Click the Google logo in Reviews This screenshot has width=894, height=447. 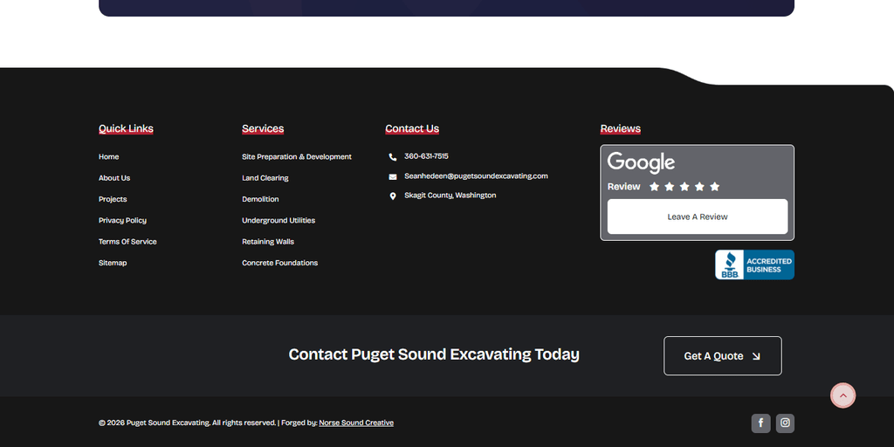(x=641, y=162)
